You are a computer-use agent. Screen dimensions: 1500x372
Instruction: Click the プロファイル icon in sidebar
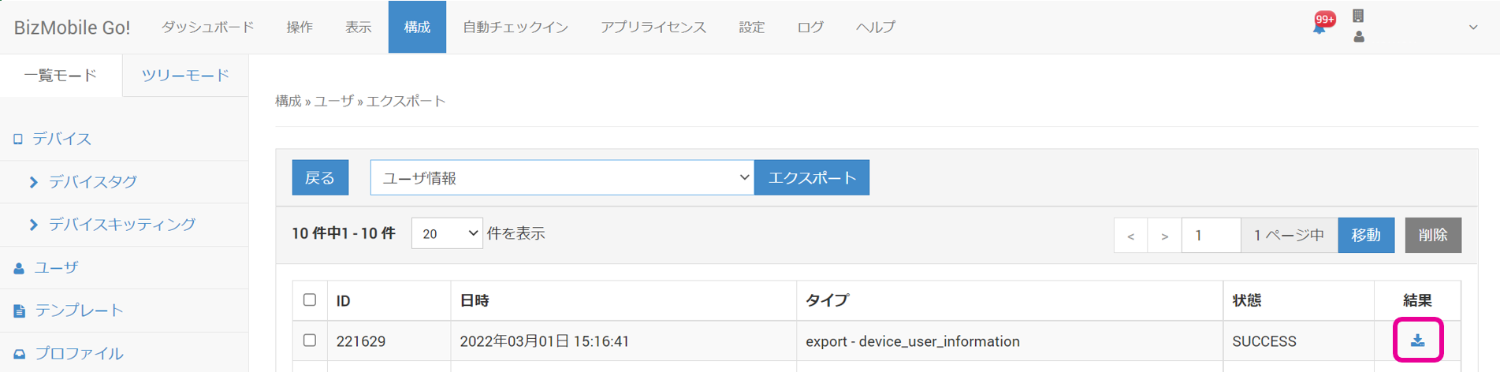click(x=20, y=354)
